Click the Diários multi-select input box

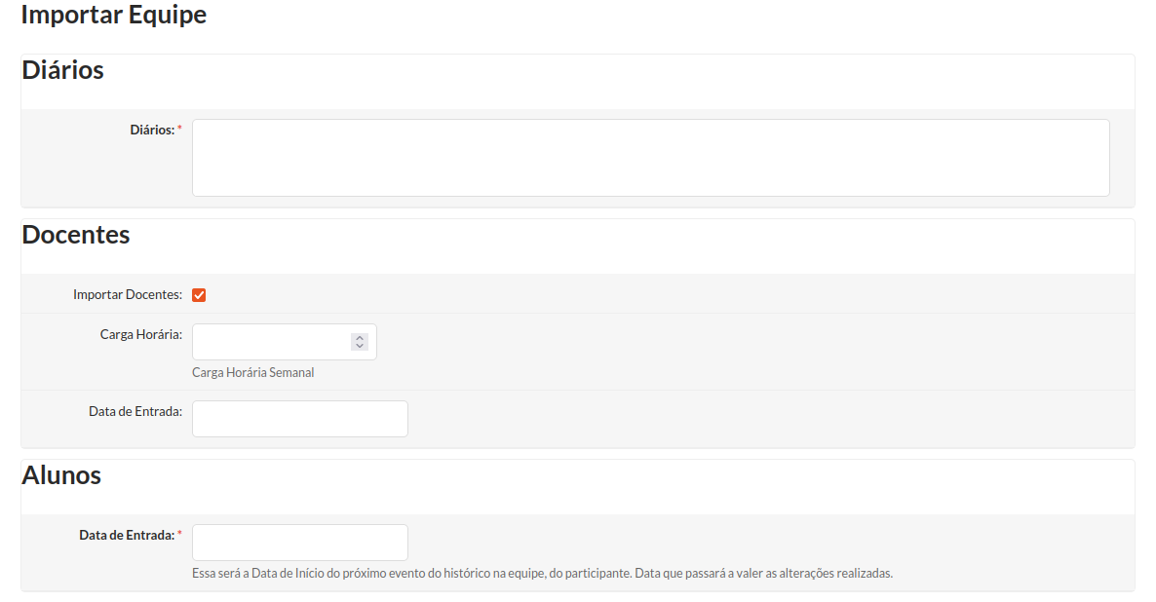click(650, 158)
